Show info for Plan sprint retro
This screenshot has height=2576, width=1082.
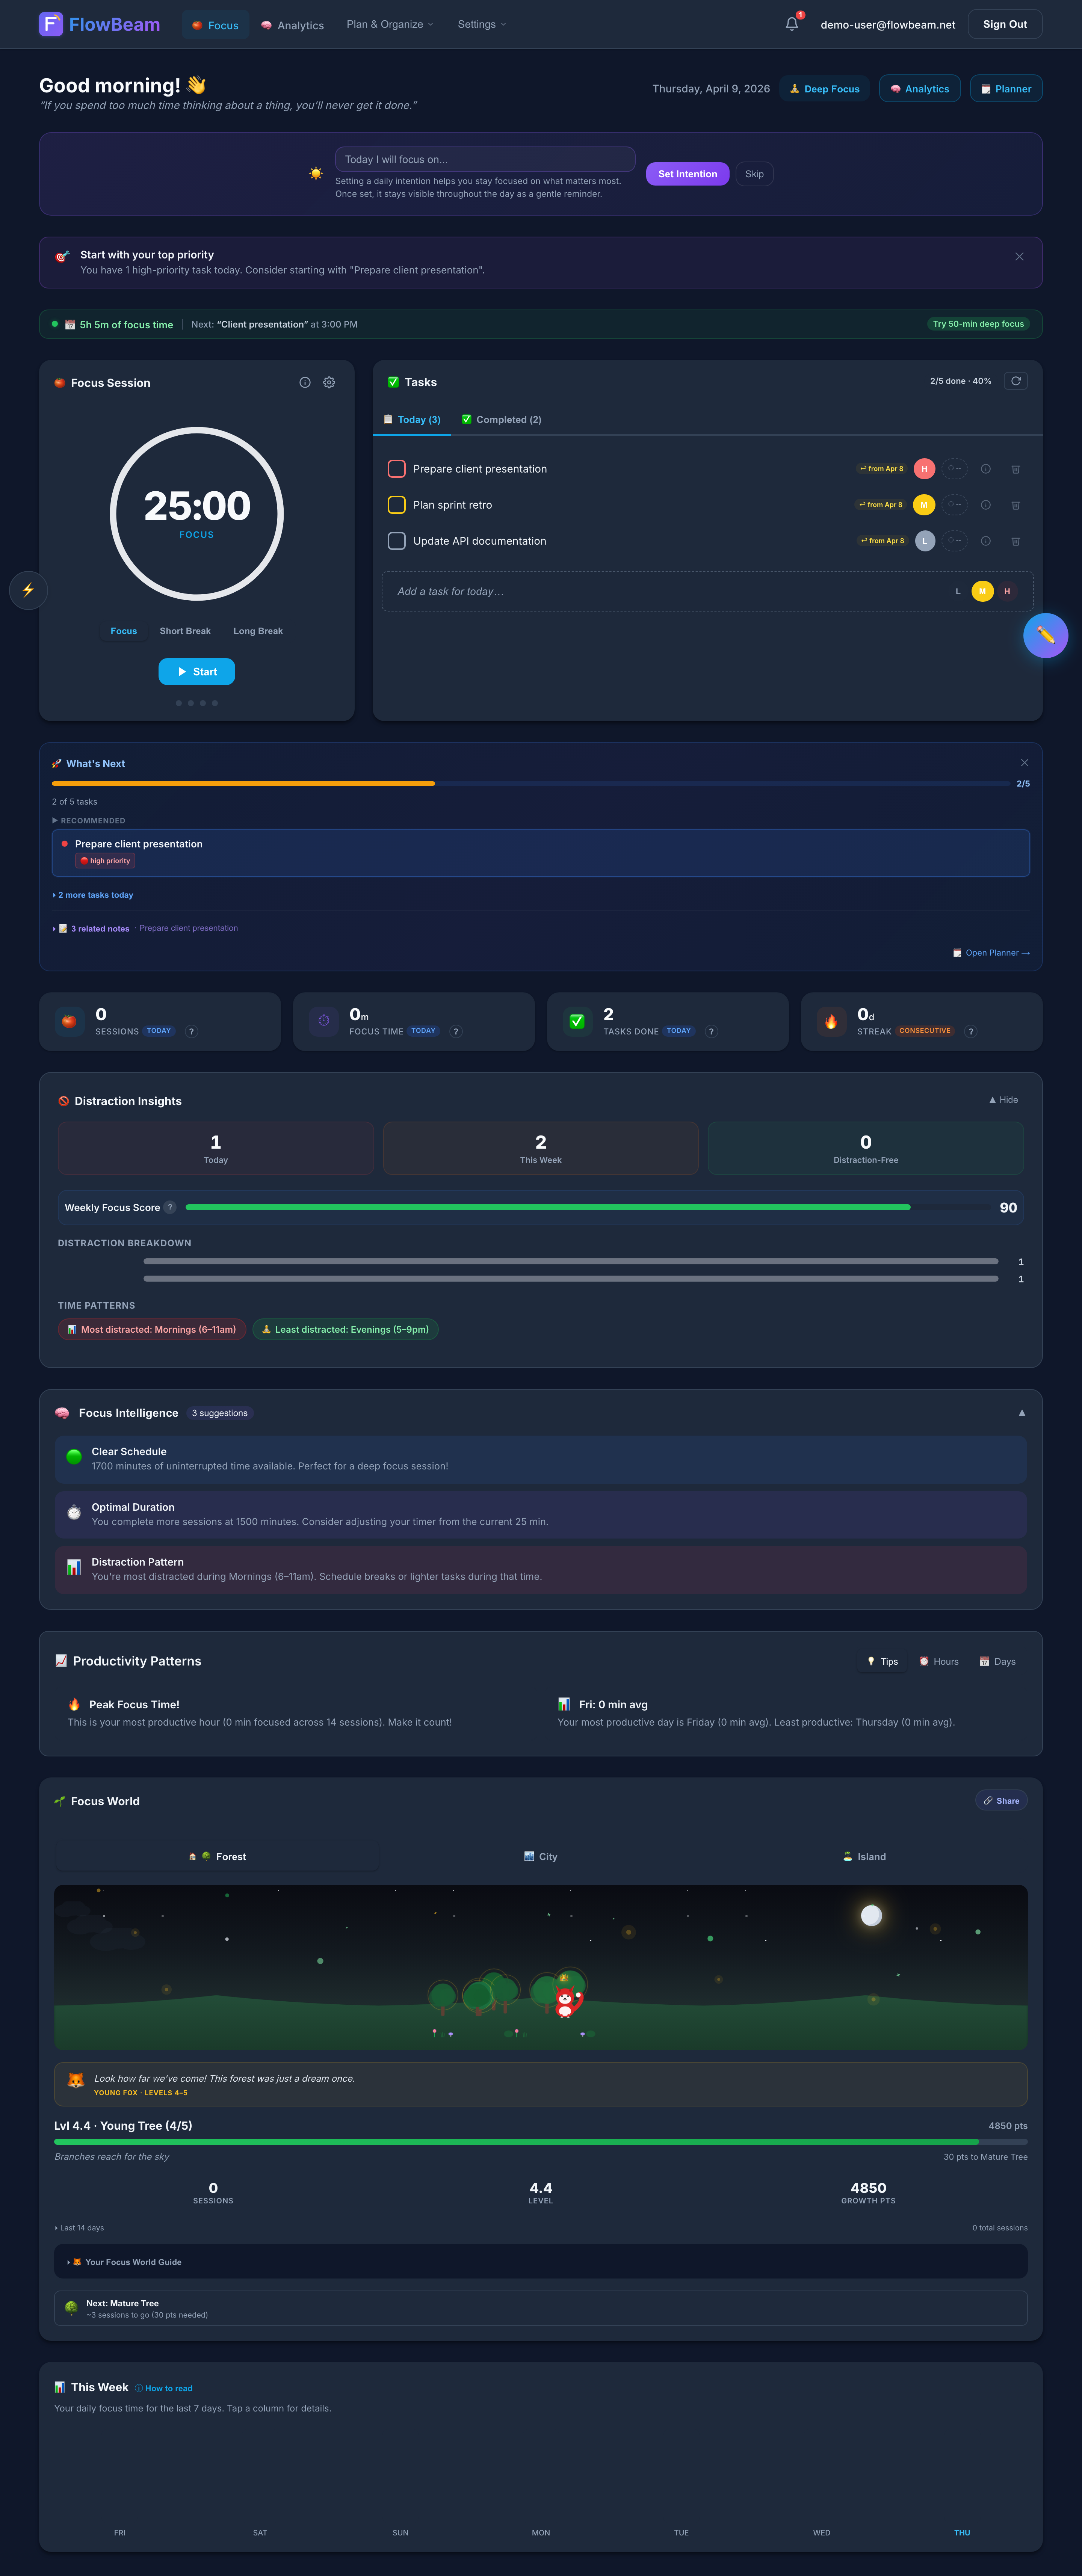coord(985,505)
